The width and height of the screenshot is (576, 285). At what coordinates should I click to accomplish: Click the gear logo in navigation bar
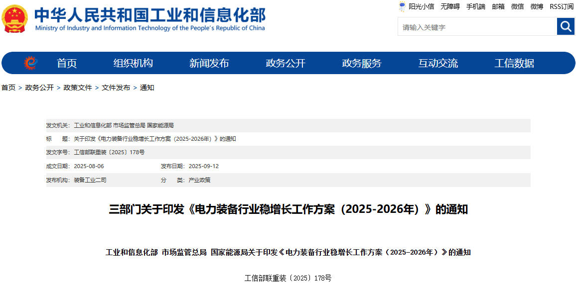pos(30,63)
